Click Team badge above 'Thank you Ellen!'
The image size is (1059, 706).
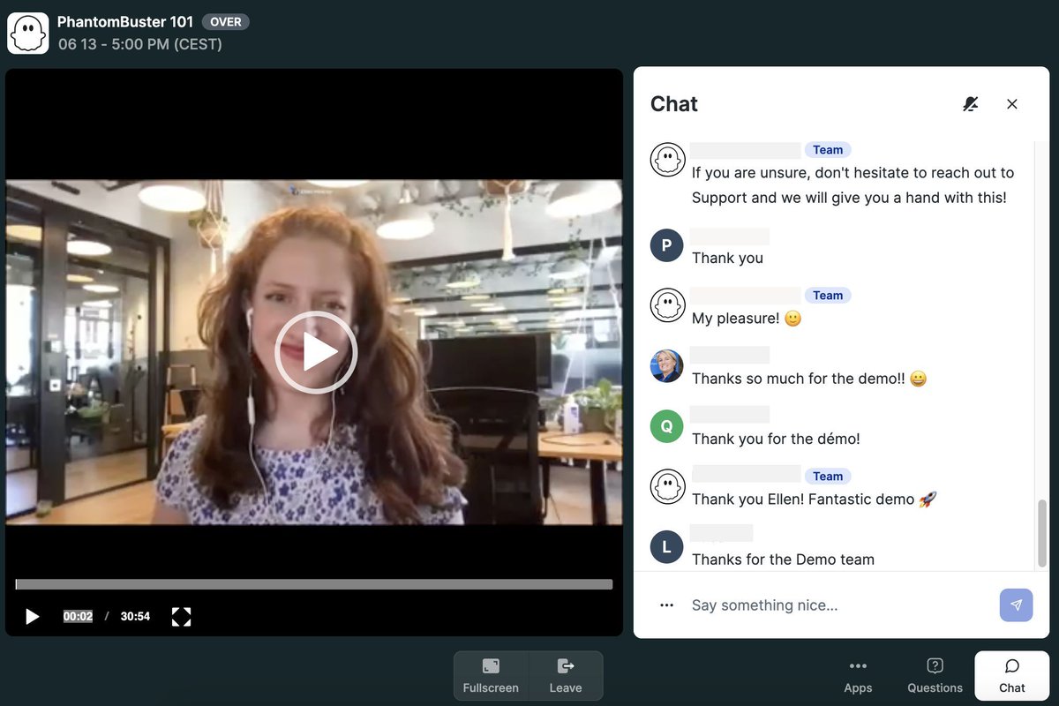[x=828, y=477]
